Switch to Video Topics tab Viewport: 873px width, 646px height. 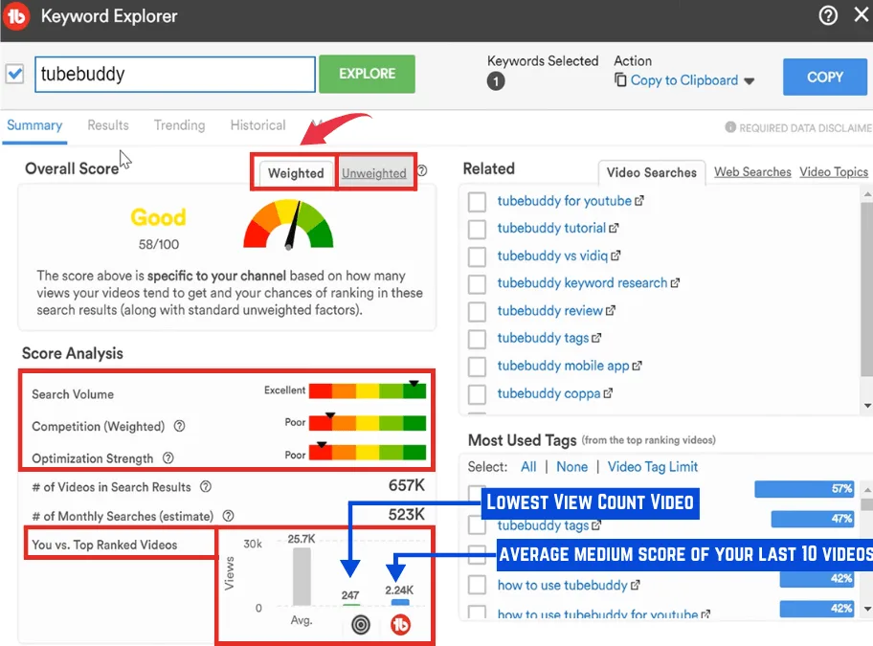[x=834, y=172]
